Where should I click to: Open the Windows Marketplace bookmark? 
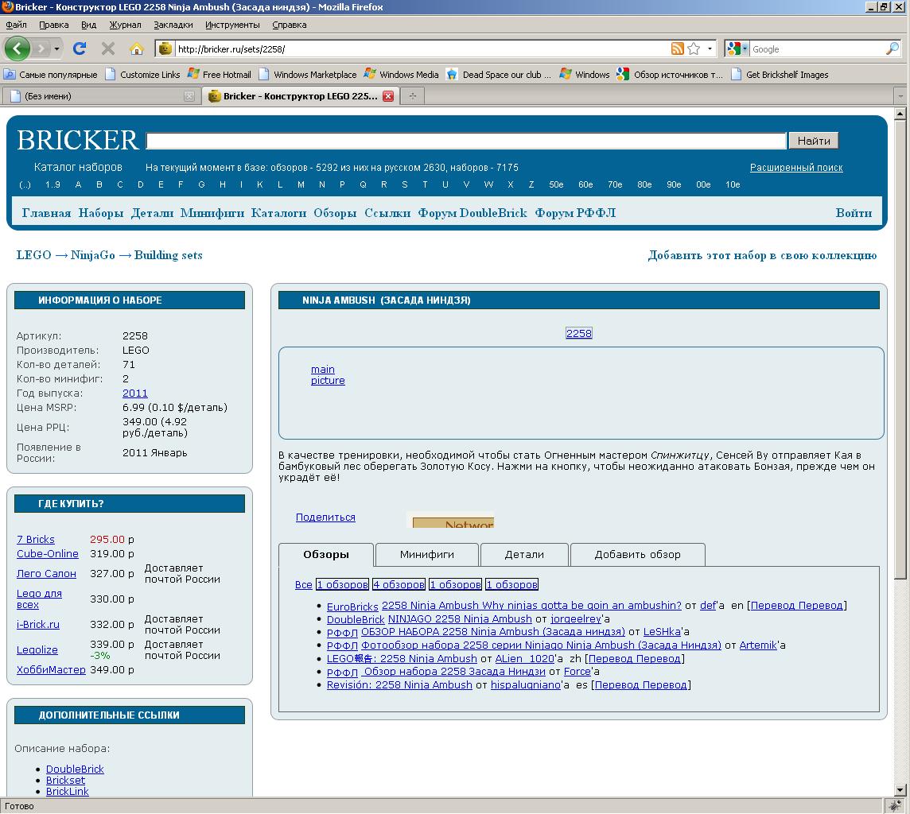click(x=308, y=74)
